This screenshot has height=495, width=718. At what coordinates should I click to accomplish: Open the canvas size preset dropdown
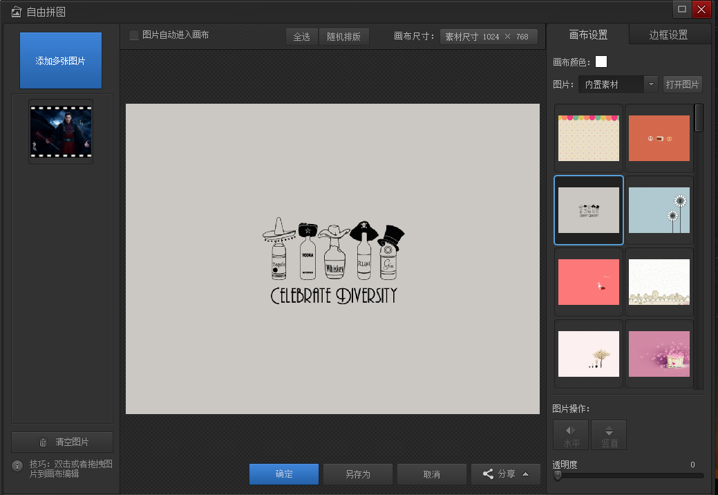488,37
